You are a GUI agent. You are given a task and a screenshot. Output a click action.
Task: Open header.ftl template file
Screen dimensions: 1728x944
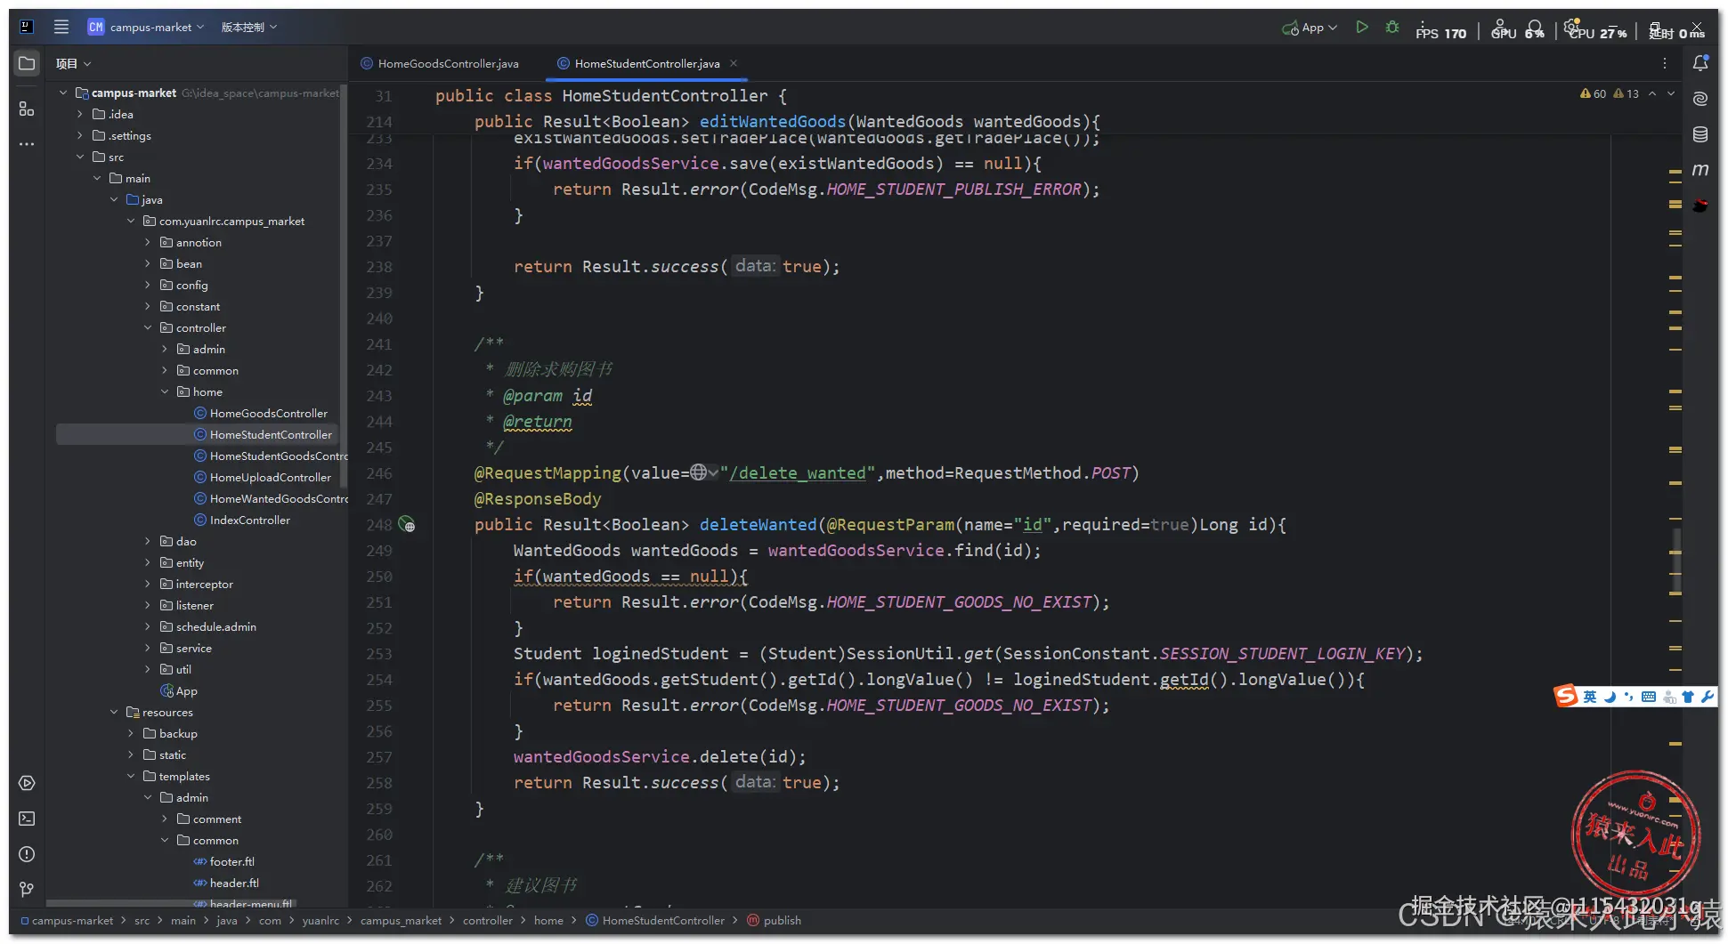[234, 883]
